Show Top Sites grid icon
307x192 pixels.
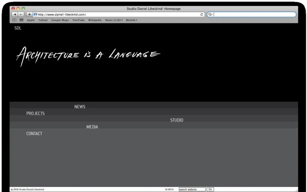click(21, 20)
